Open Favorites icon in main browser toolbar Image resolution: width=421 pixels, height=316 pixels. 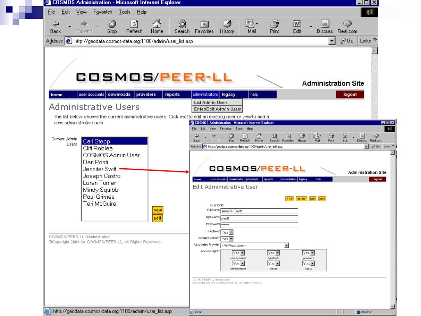tap(204, 27)
